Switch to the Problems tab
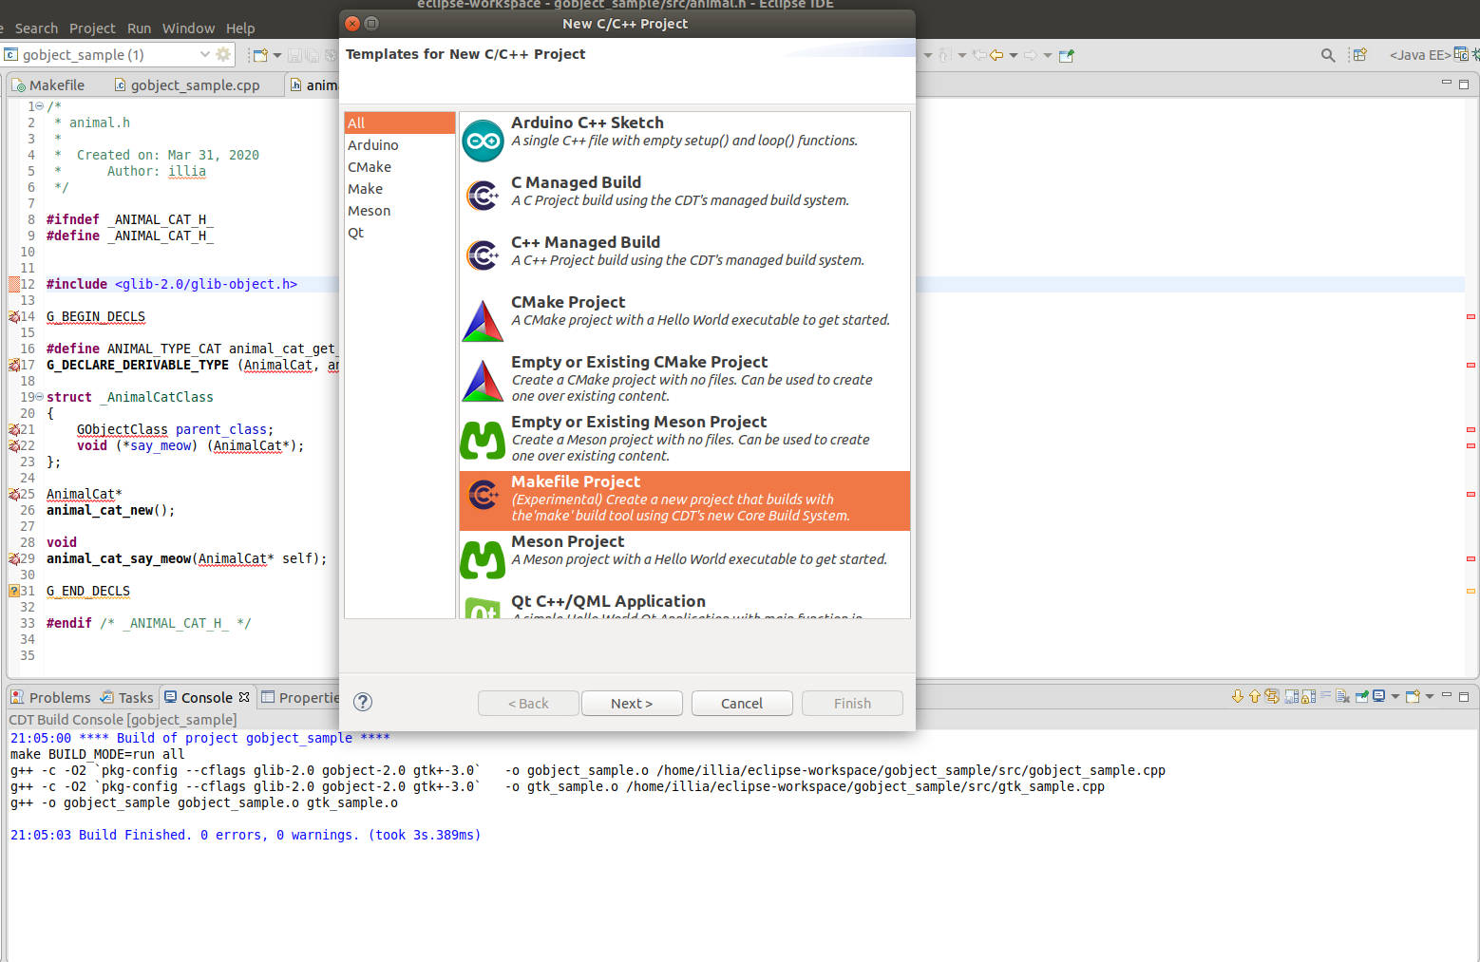 (51, 697)
